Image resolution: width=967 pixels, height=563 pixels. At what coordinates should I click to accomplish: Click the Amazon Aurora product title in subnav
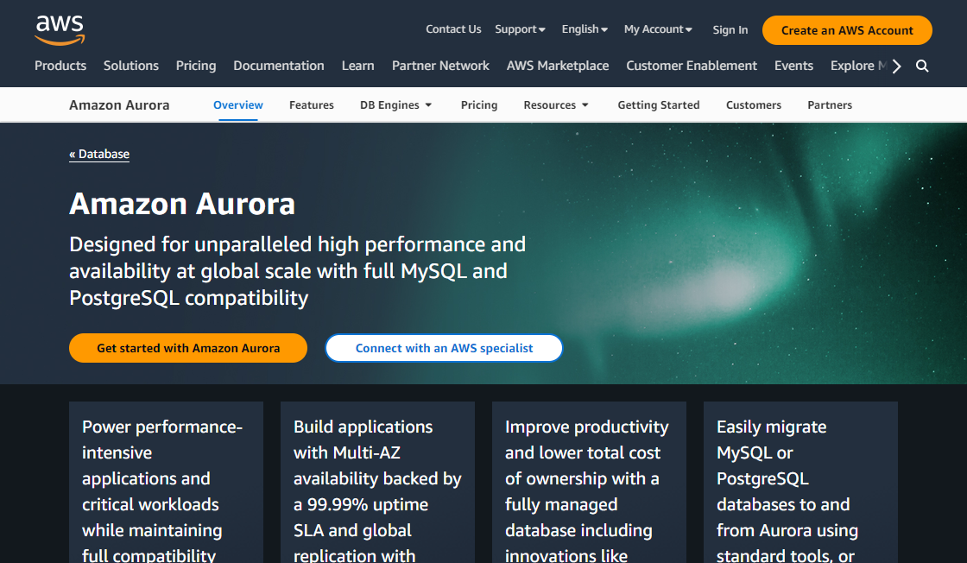click(x=119, y=104)
